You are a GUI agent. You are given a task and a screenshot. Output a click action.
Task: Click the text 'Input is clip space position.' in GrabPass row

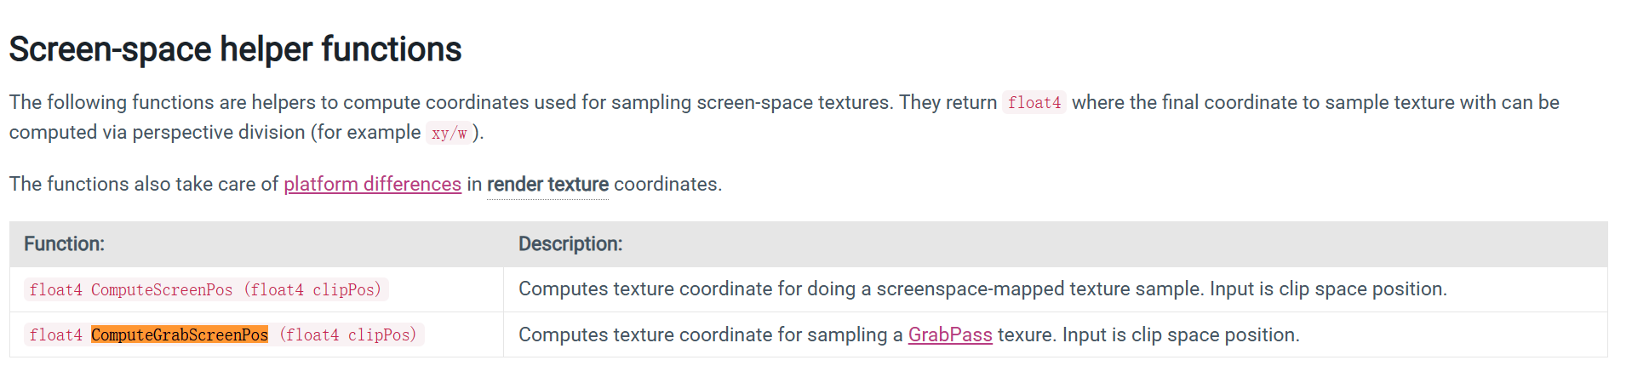[x=1181, y=334]
